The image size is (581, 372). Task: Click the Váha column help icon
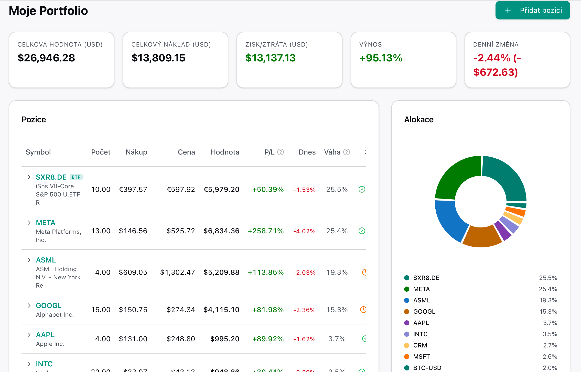coord(347,152)
